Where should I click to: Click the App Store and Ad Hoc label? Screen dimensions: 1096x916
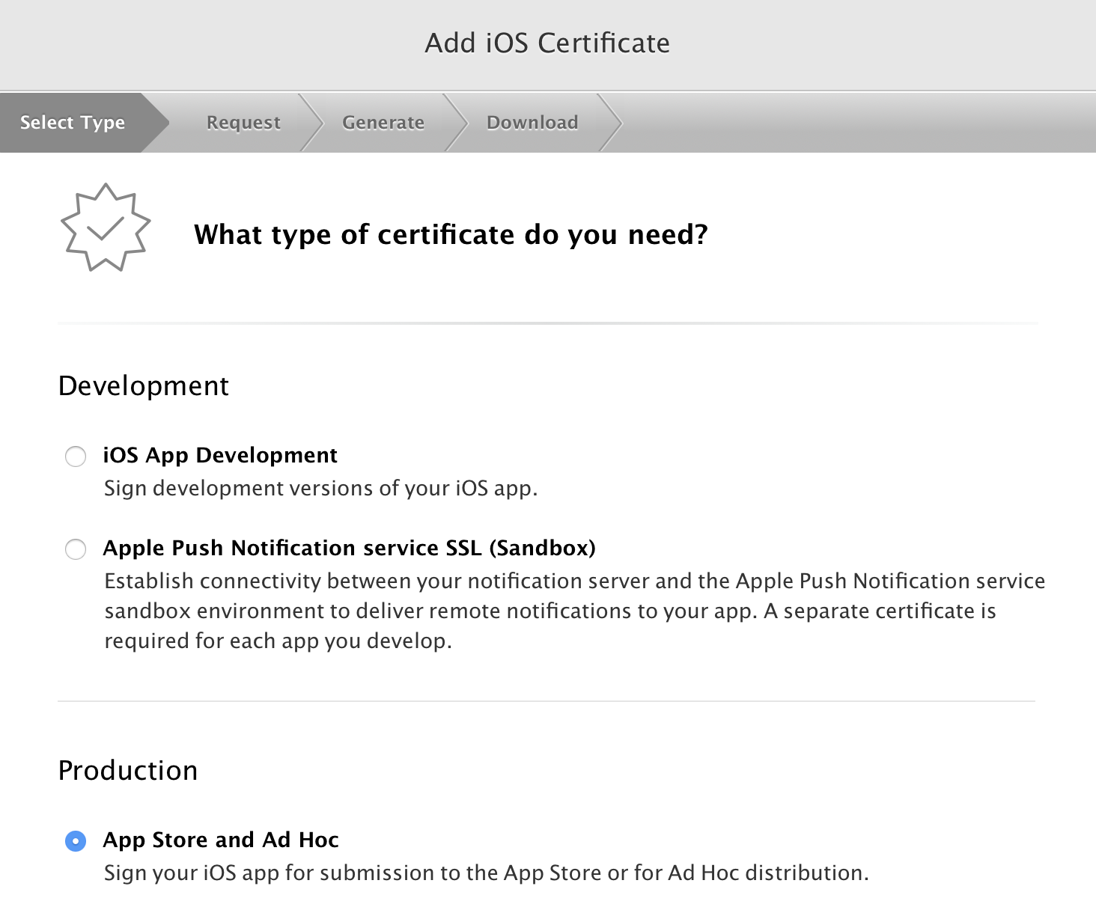tap(221, 840)
